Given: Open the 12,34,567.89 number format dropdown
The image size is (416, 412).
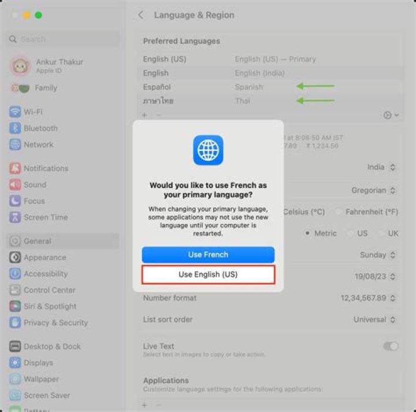Looking at the screenshot, I should (x=368, y=298).
